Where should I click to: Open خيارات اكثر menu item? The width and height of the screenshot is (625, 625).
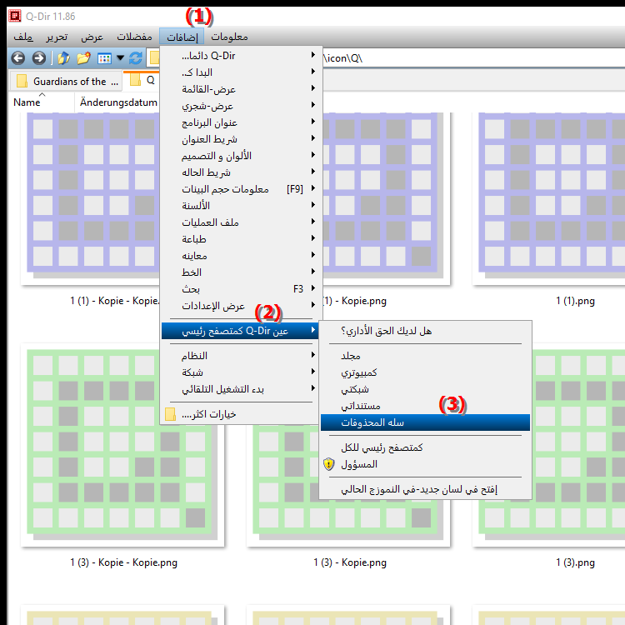tap(241, 414)
